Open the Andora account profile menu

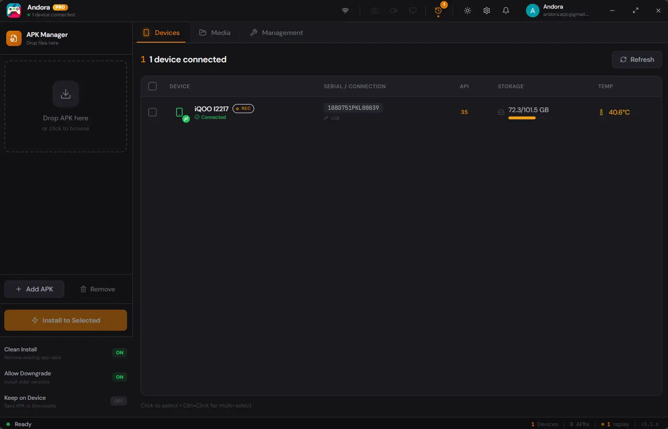pyautogui.click(x=558, y=11)
